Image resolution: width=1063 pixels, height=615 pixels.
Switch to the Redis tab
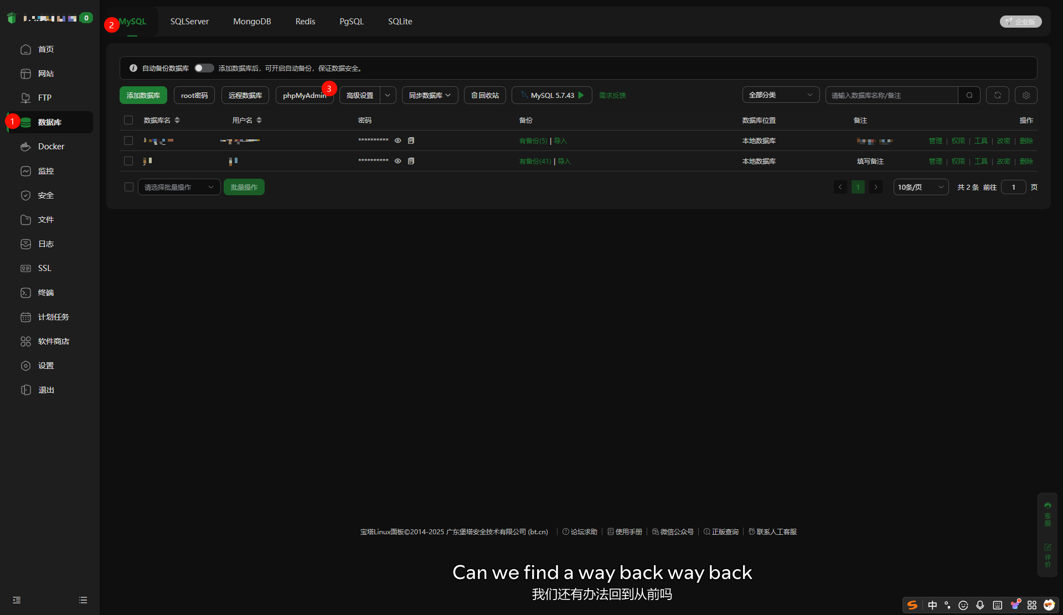pyautogui.click(x=305, y=22)
